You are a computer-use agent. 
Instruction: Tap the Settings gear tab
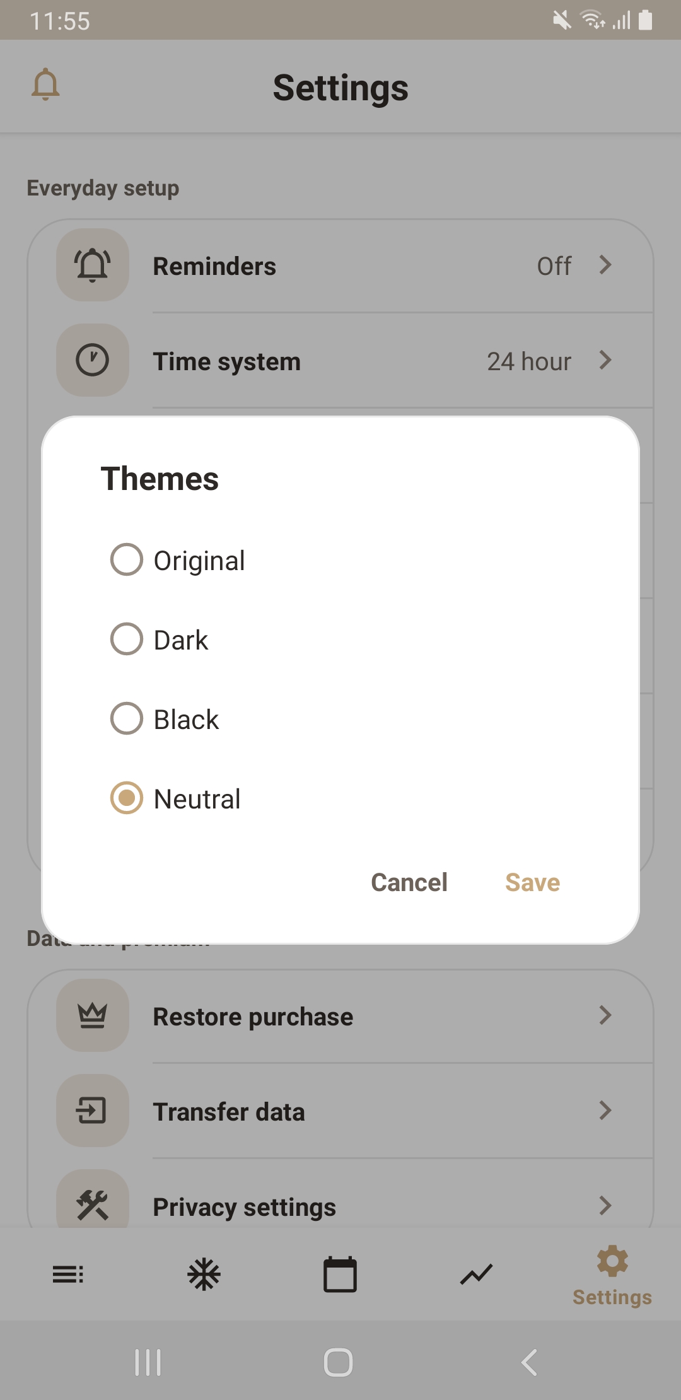point(612,1275)
